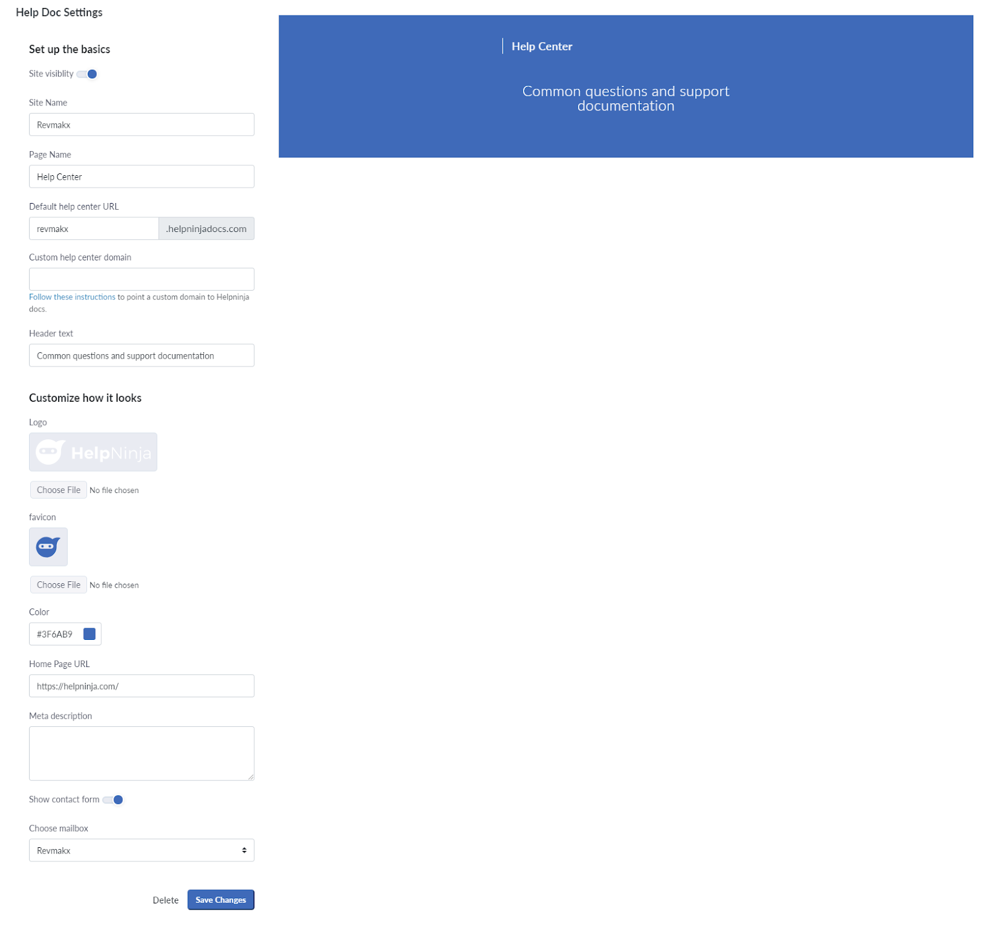Viewport: 988px width, 933px height.
Task: Click the Color field label
Action: [39, 612]
